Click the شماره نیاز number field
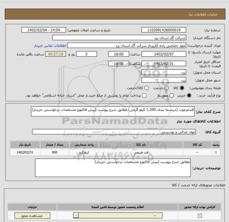 [164, 30]
